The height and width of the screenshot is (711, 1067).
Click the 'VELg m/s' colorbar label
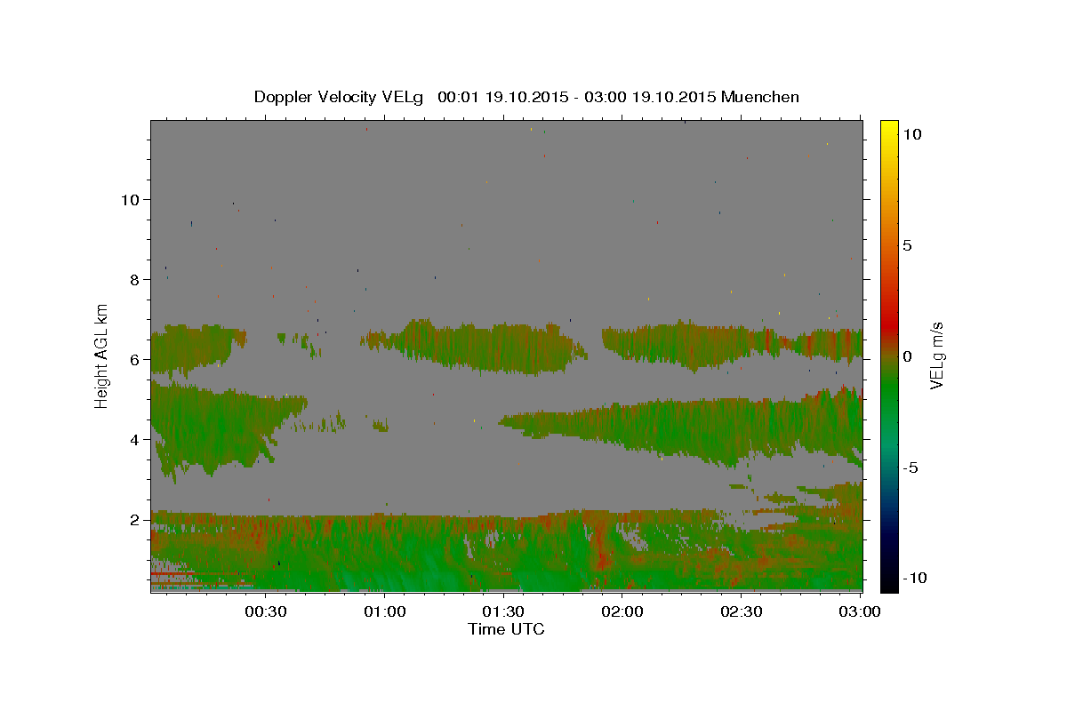[936, 355]
